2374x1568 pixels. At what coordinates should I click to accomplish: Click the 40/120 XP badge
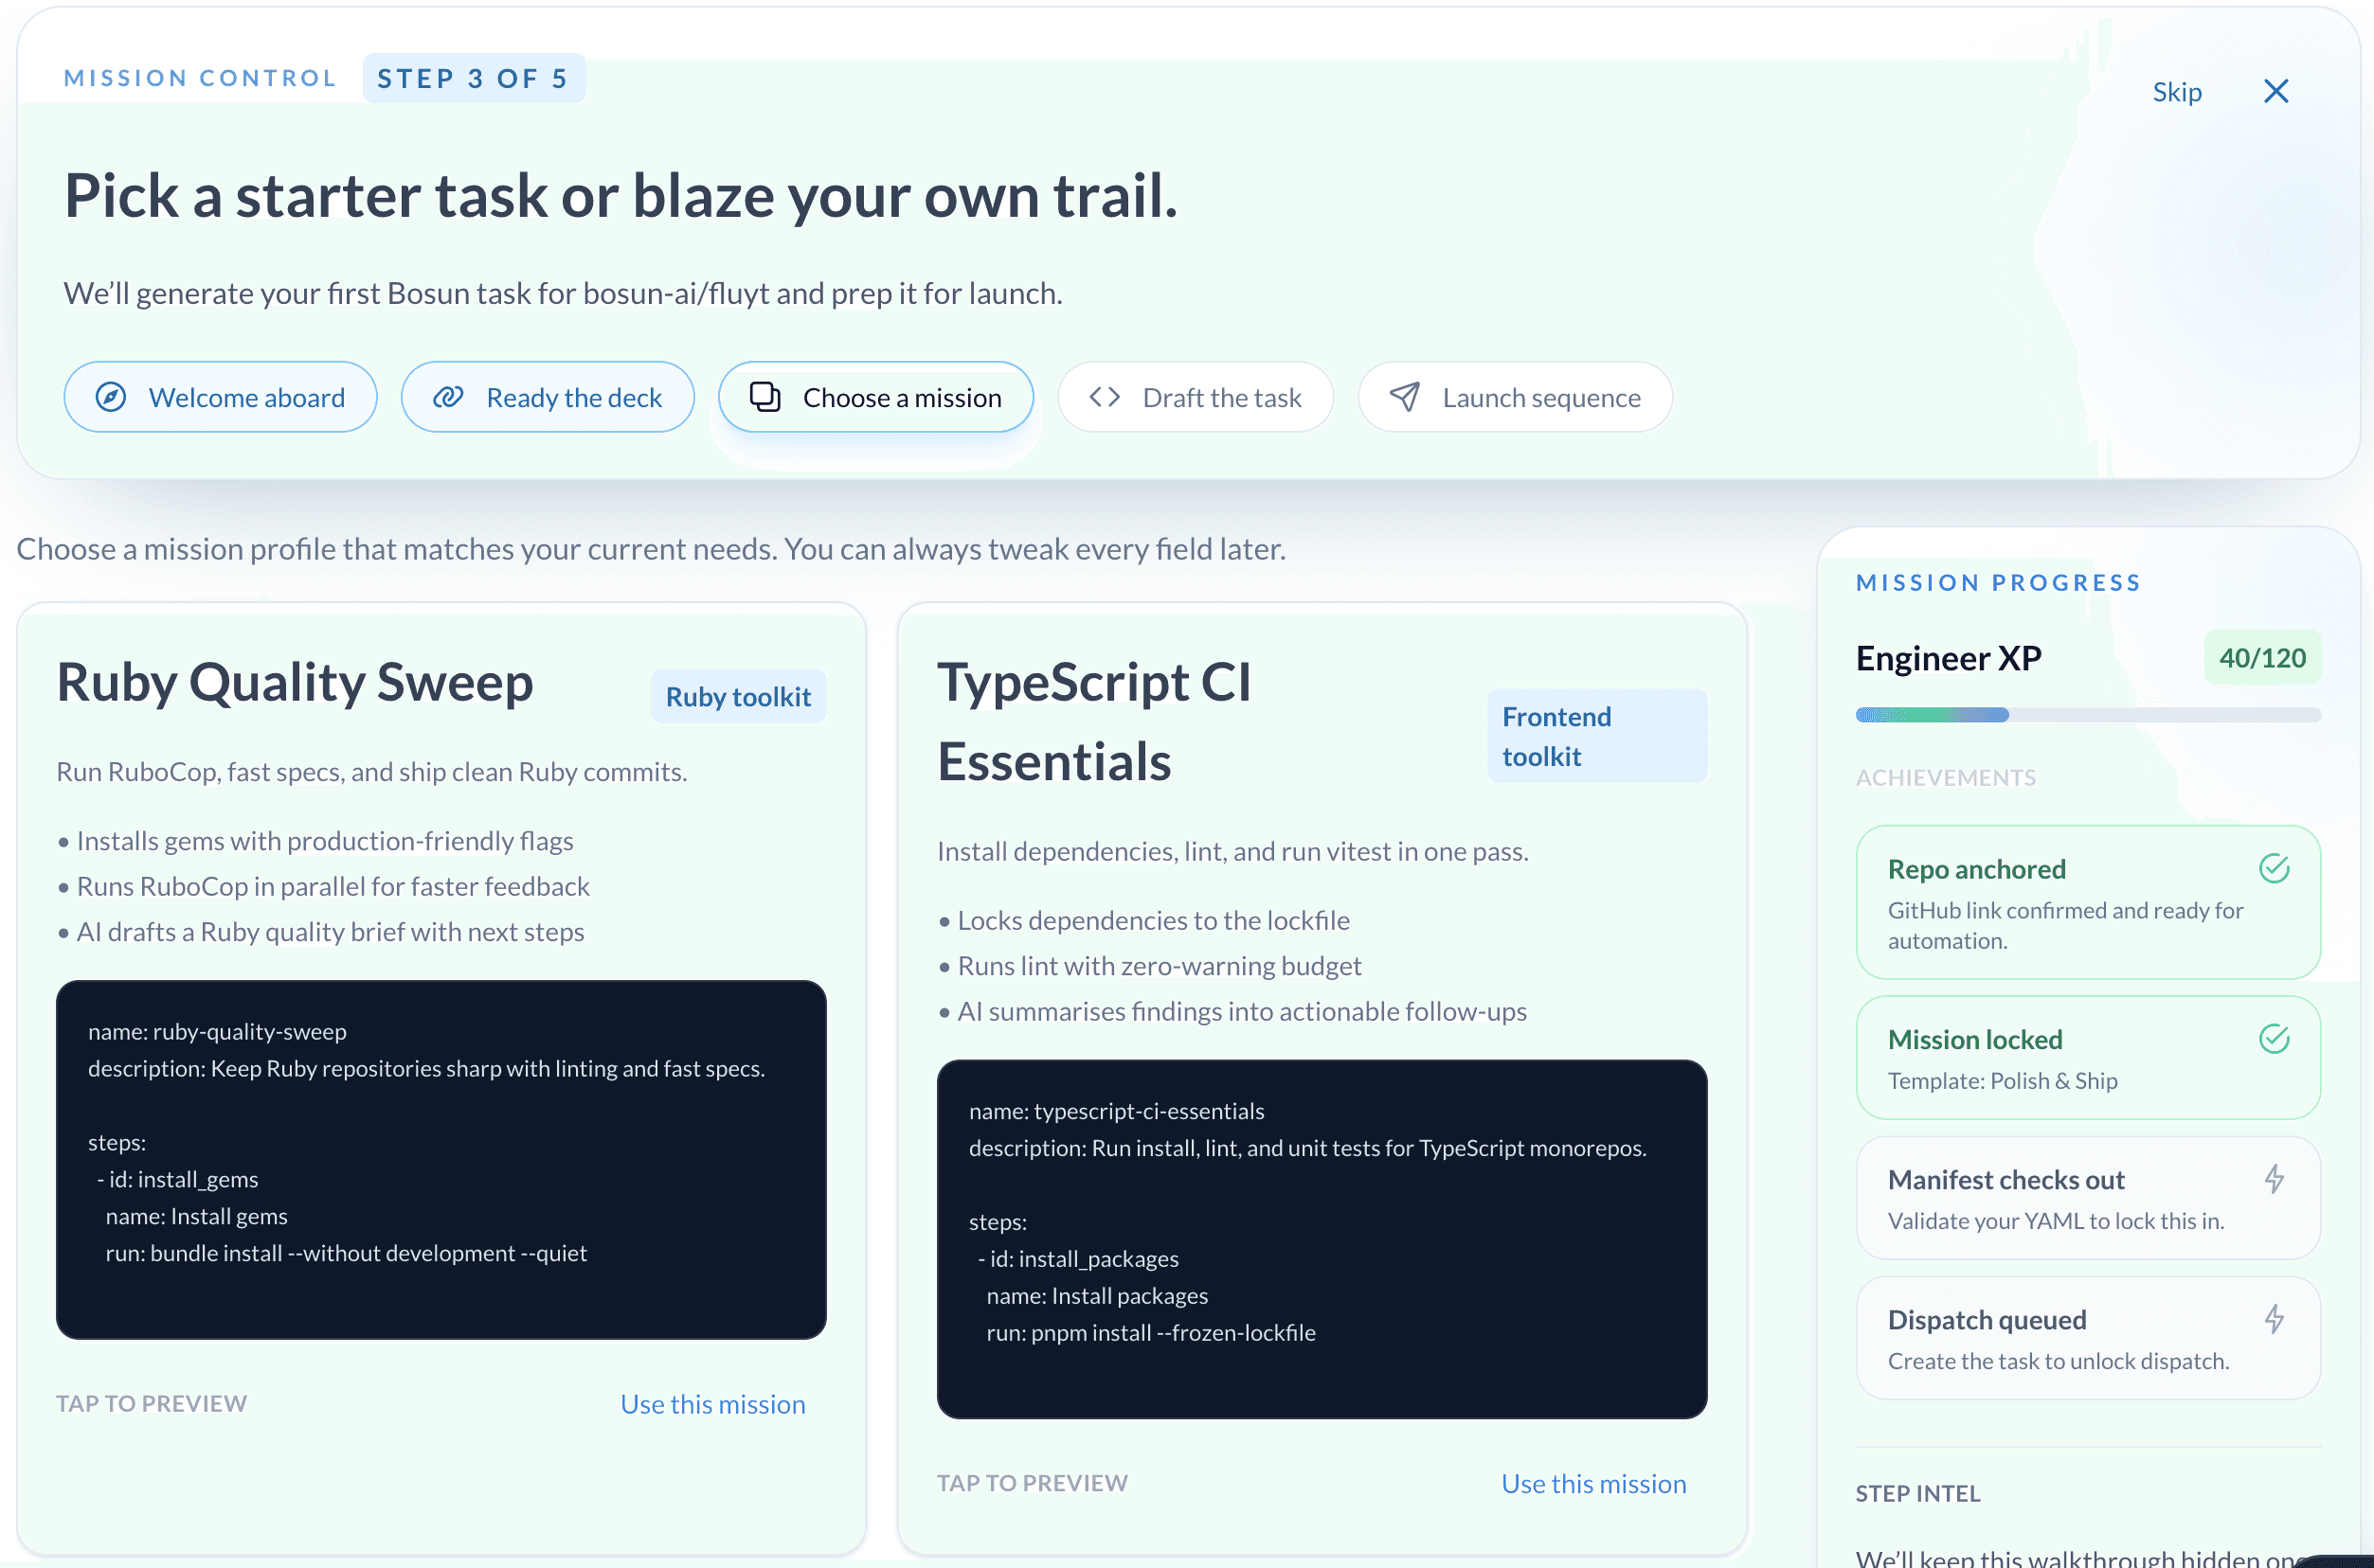[x=2261, y=658]
